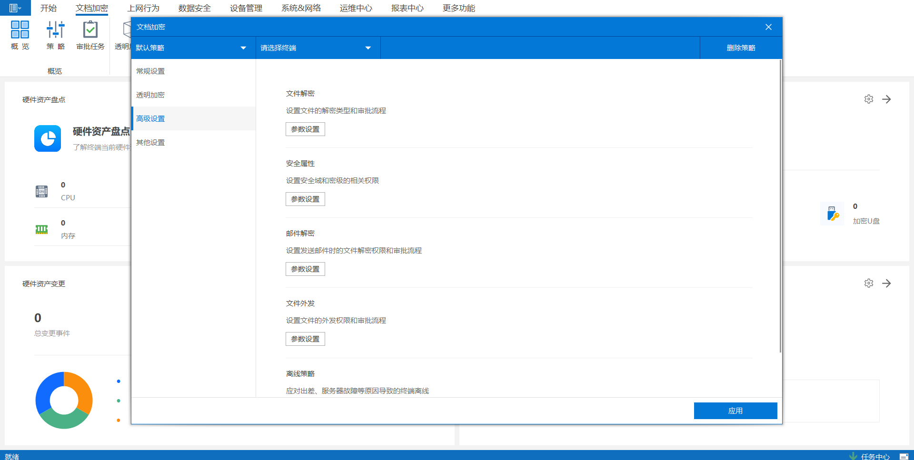Click the dialog's vertical scrollbar
Viewport: 914px width, 460px height.
[780, 206]
